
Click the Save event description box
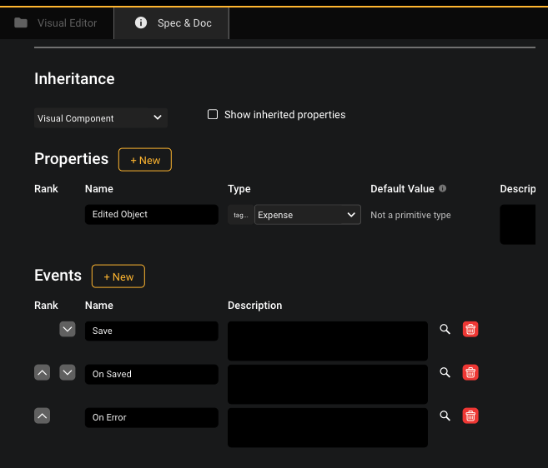tap(328, 341)
